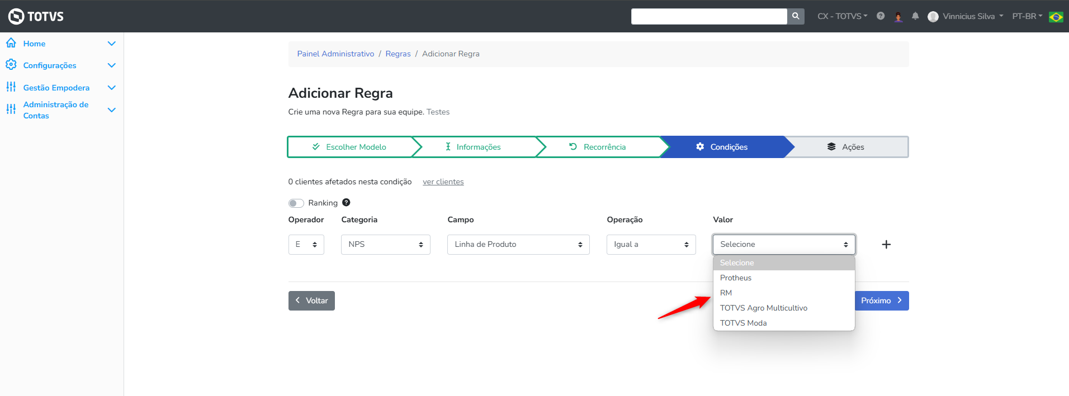Click the Home house icon in sidebar
This screenshot has width=1069, height=396.
pyautogui.click(x=11, y=43)
